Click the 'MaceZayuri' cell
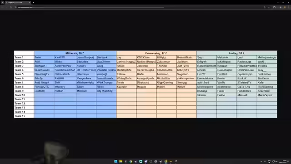This screenshot has width=291, height=164. (267, 95)
